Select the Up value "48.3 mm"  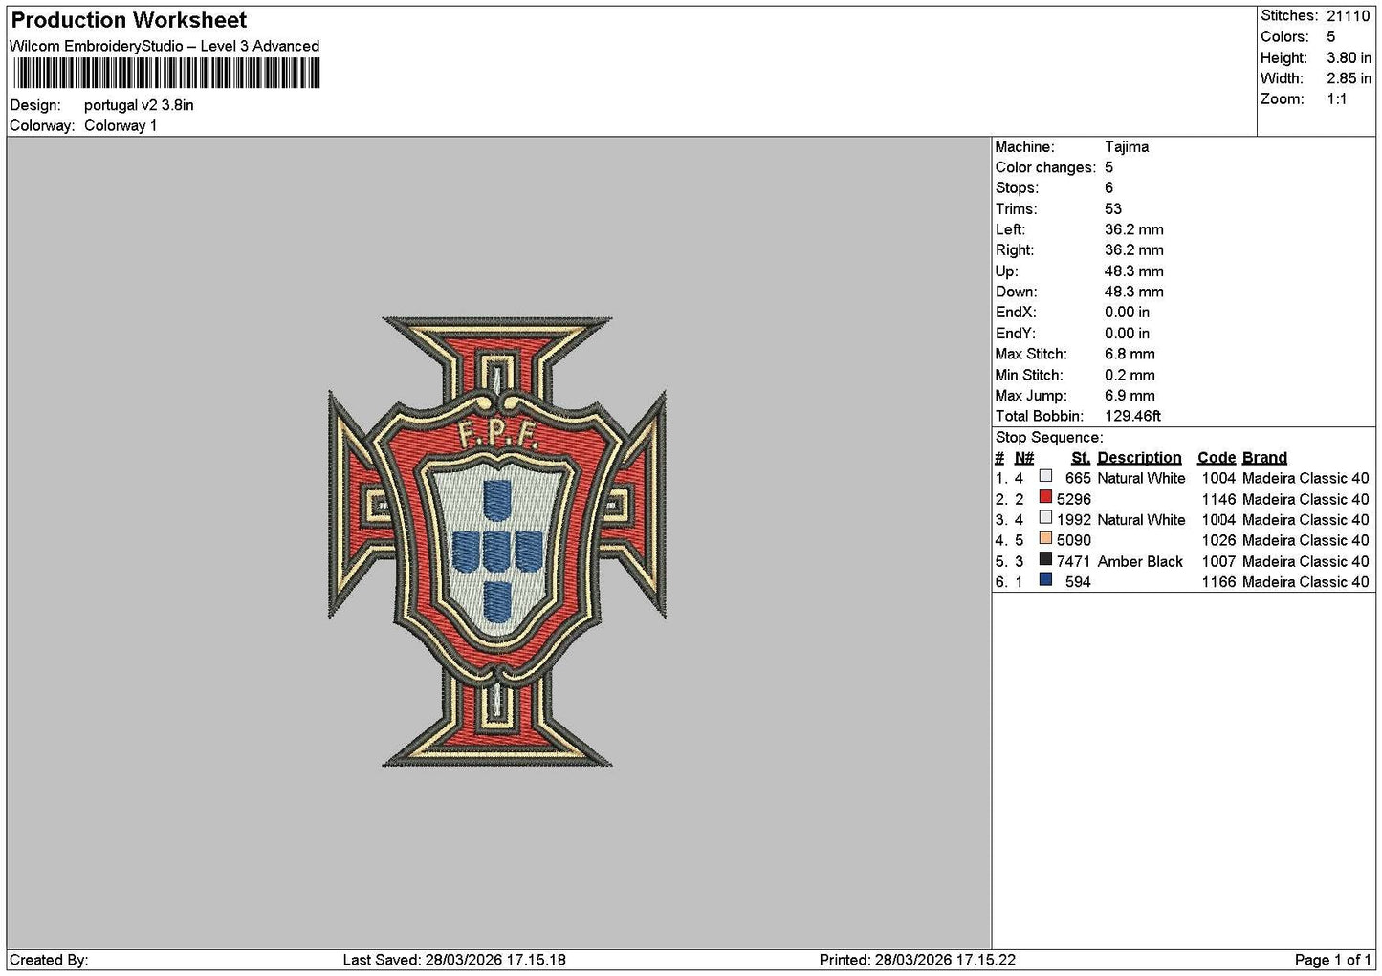click(1134, 271)
